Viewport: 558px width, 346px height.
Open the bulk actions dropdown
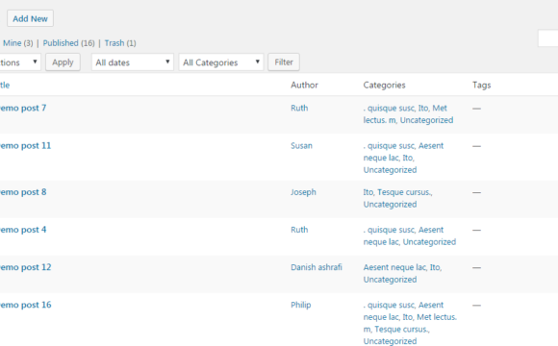(19, 62)
